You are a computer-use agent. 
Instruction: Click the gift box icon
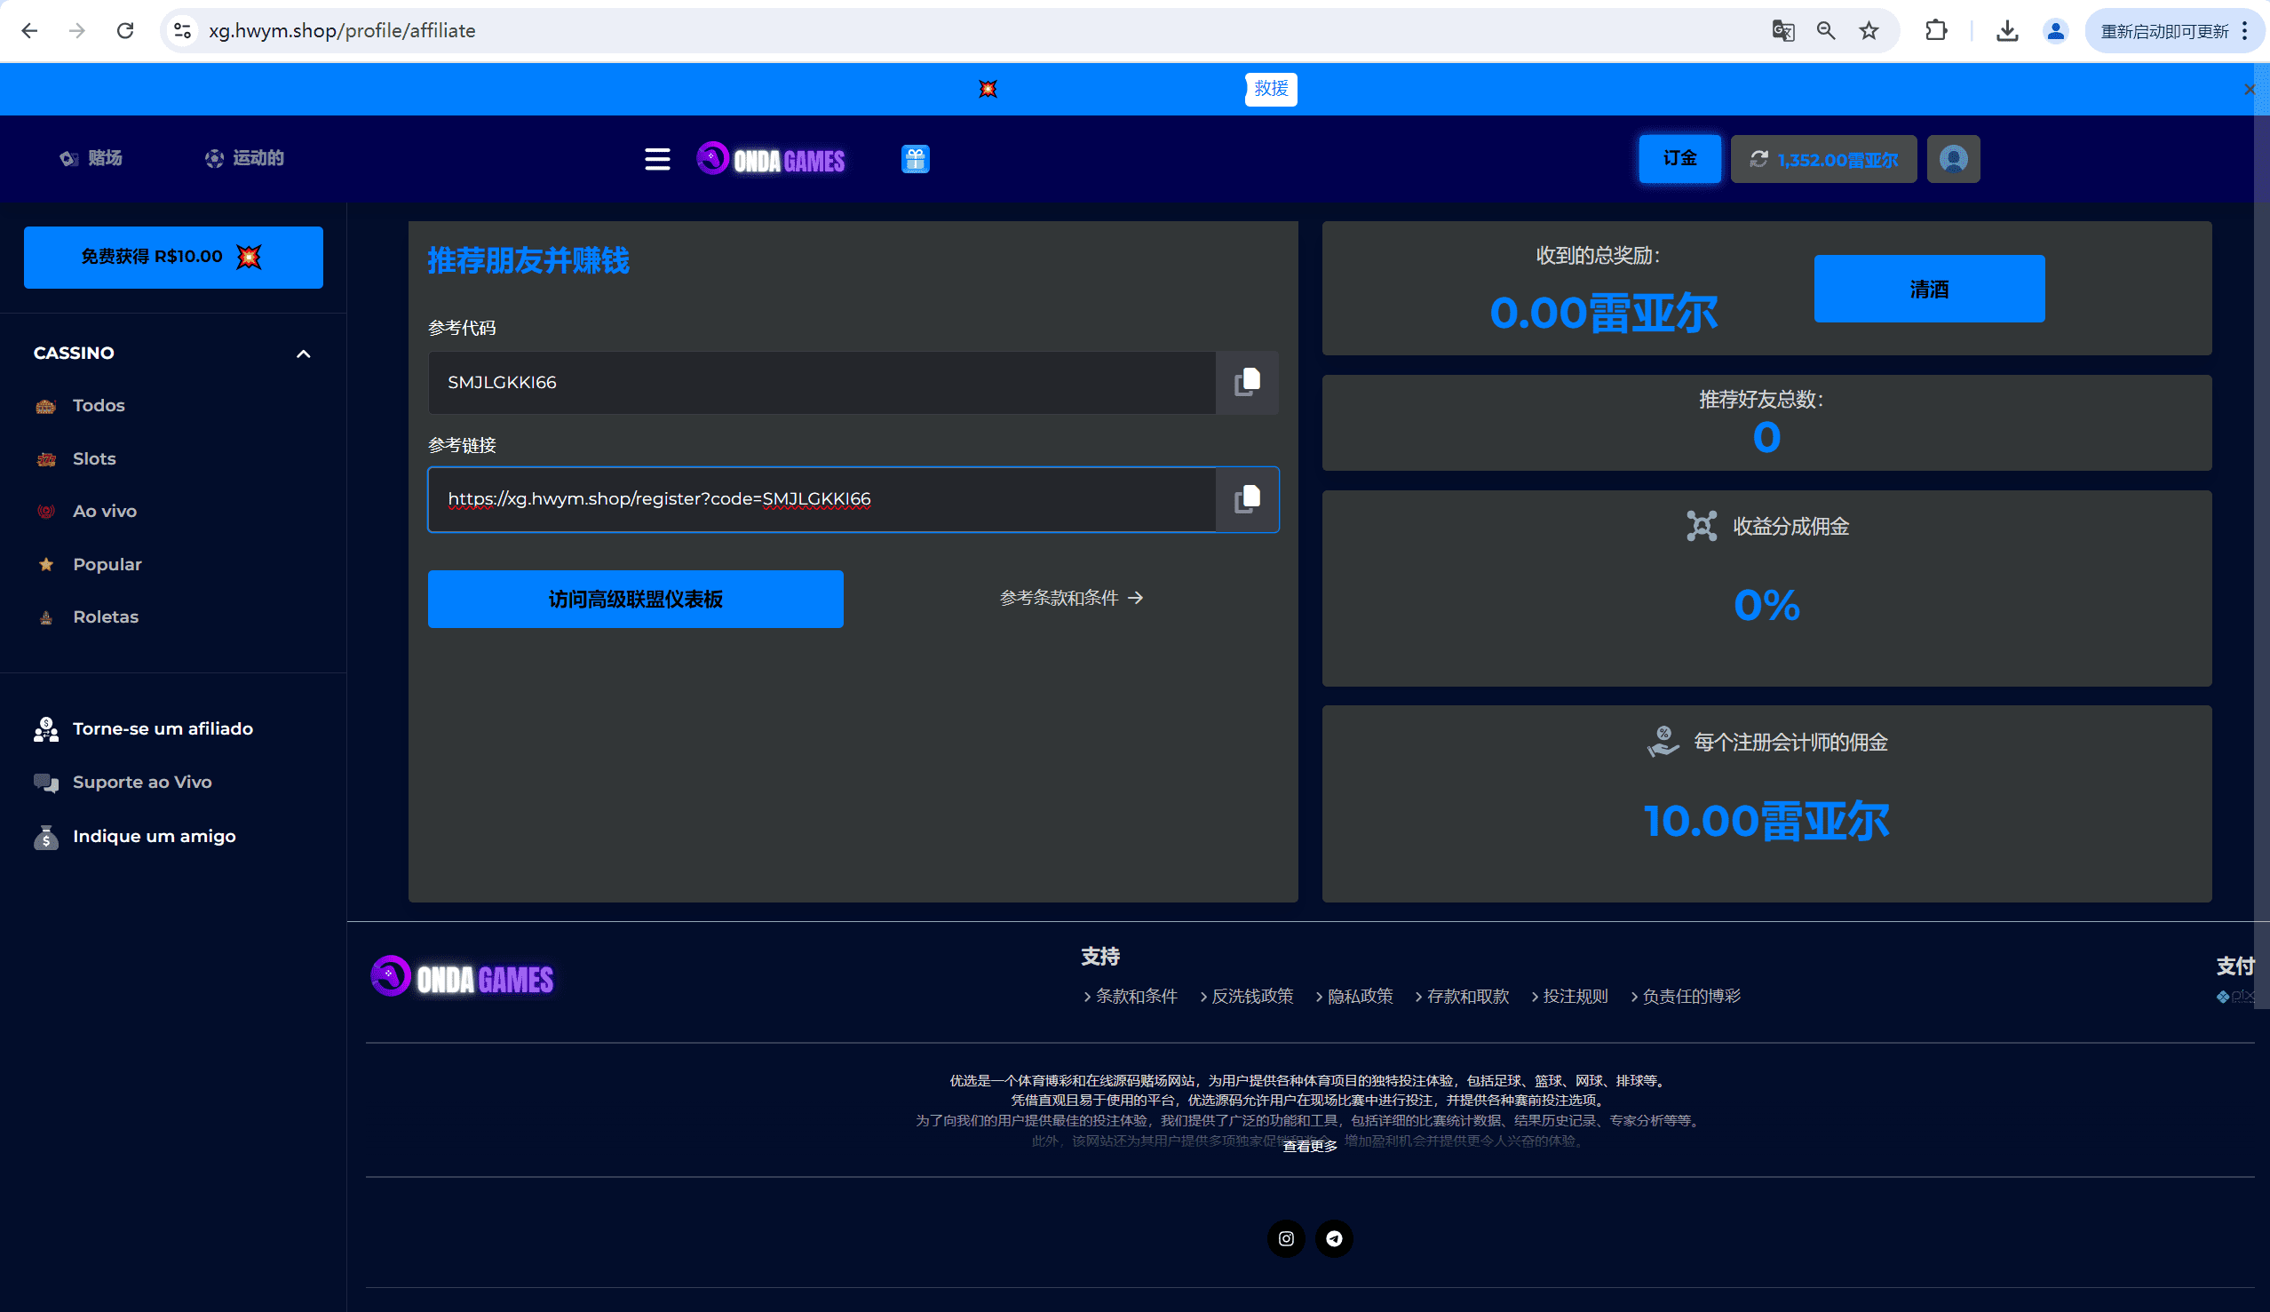click(x=915, y=160)
